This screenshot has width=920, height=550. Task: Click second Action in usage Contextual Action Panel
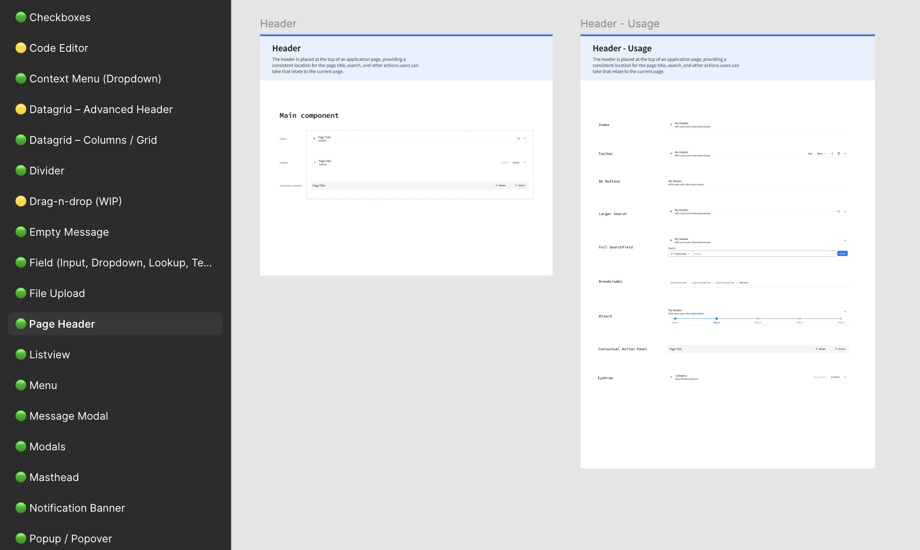pos(840,349)
